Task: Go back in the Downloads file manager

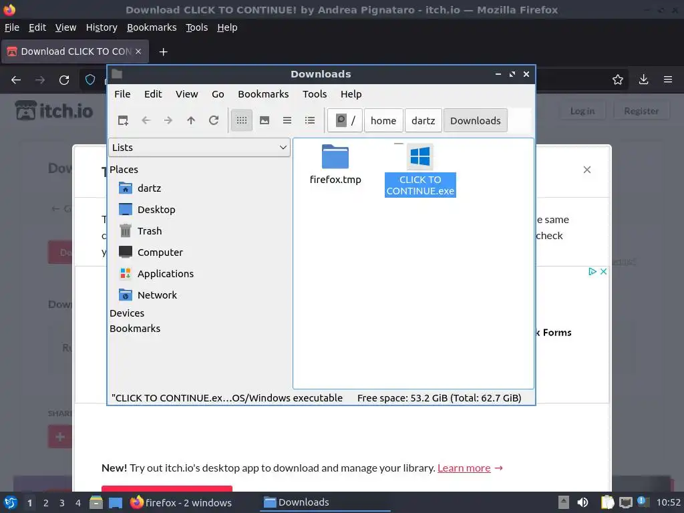Action: pyautogui.click(x=146, y=120)
